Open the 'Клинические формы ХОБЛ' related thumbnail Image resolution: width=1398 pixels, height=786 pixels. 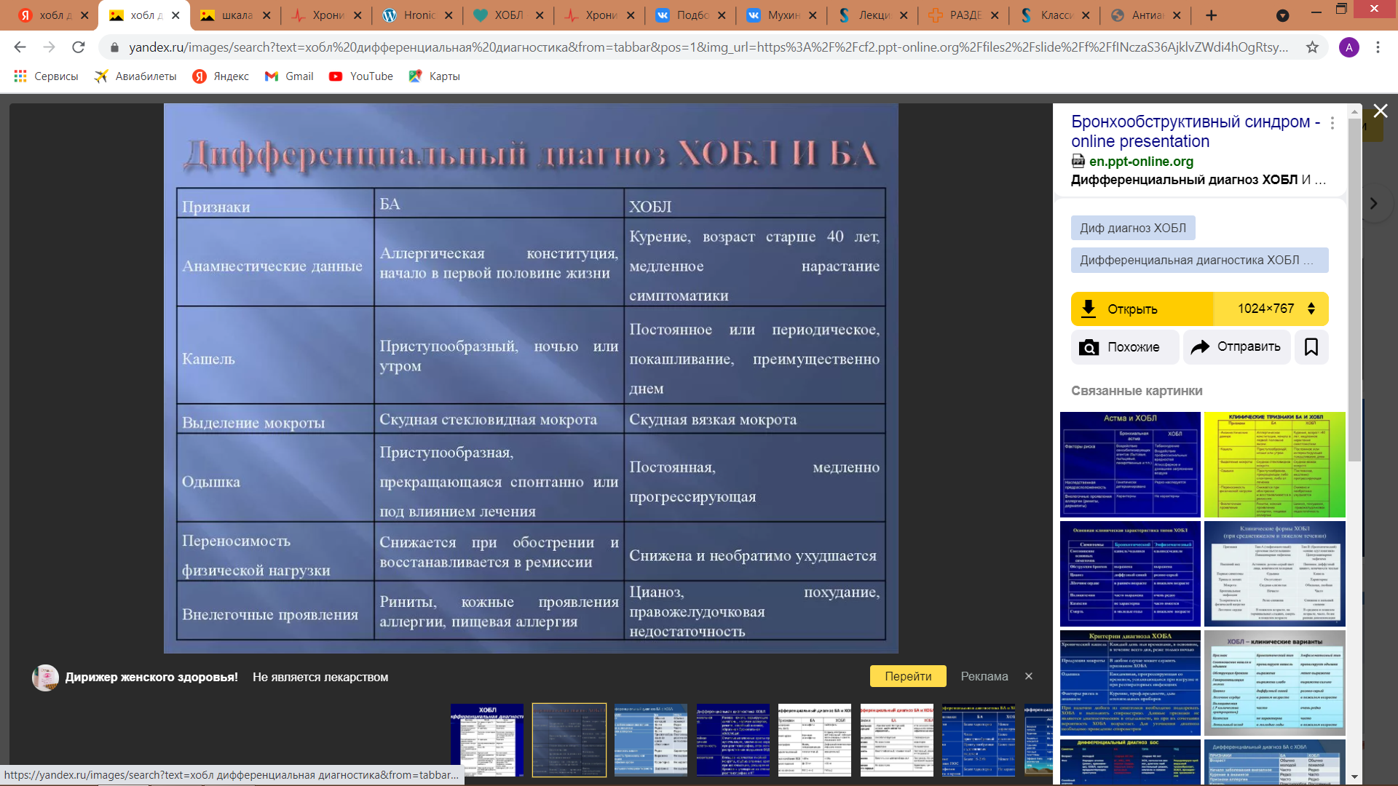(1274, 573)
